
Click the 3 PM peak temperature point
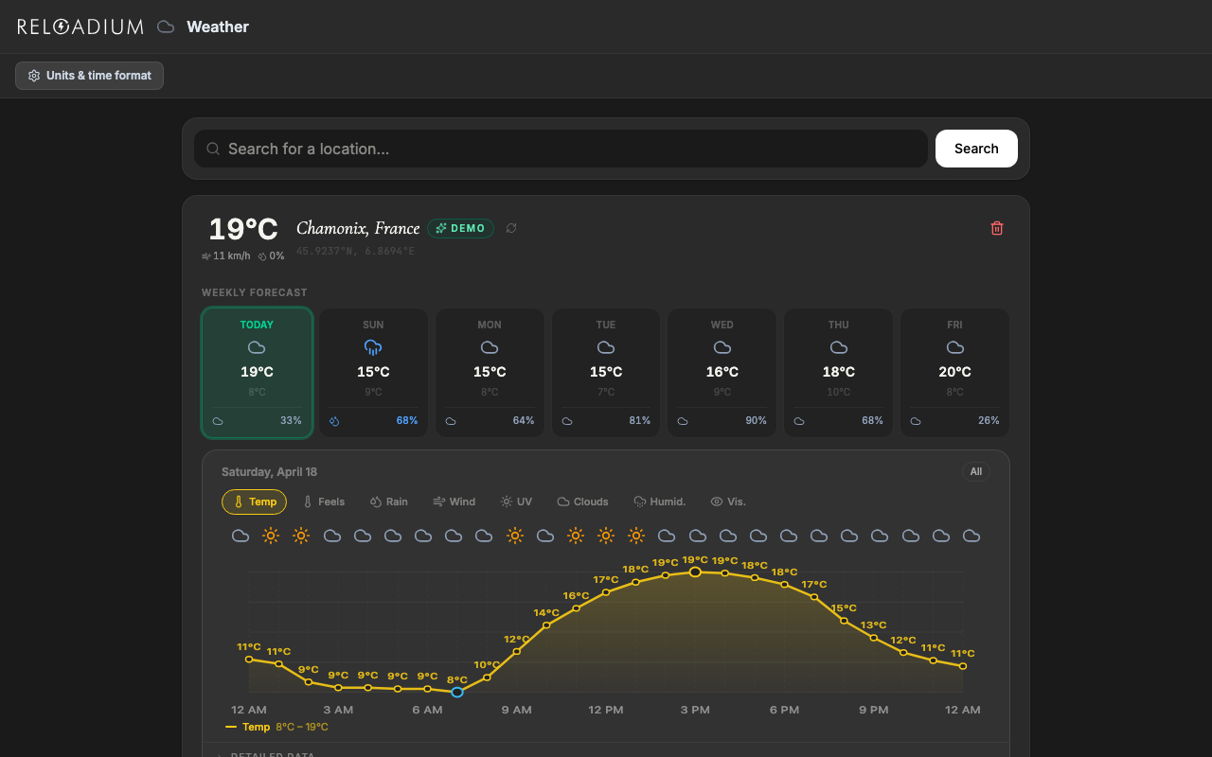695,572
